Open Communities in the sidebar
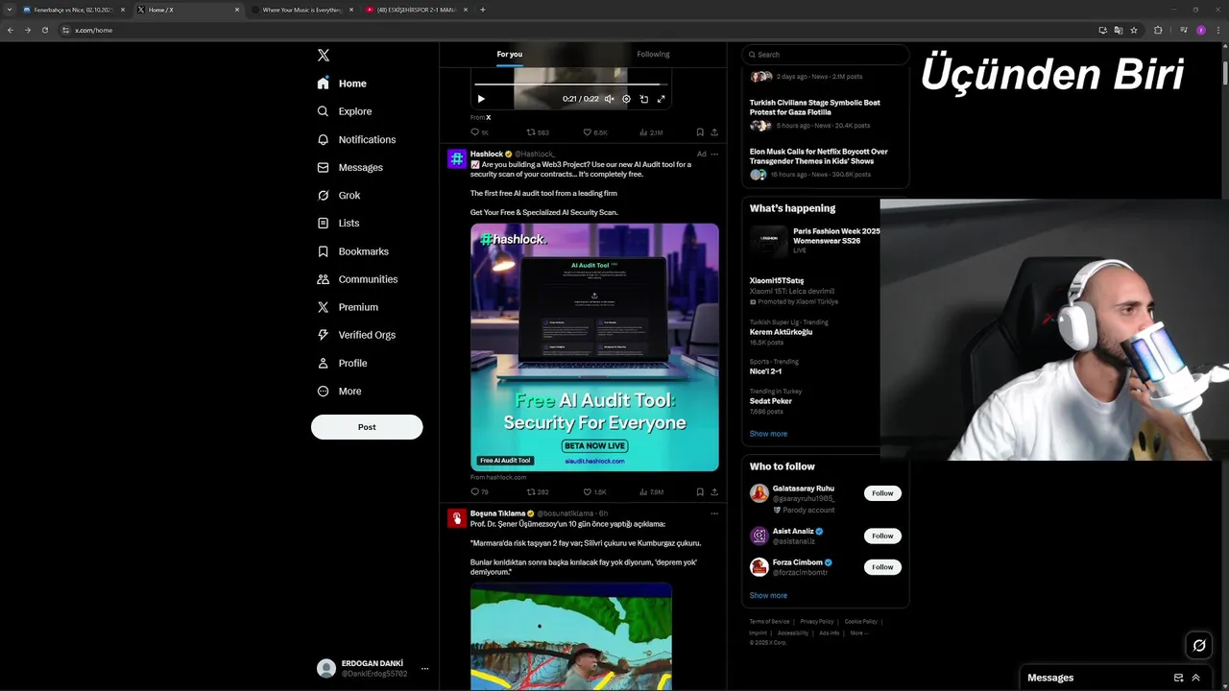Image resolution: width=1229 pixels, height=691 pixels. click(x=357, y=279)
